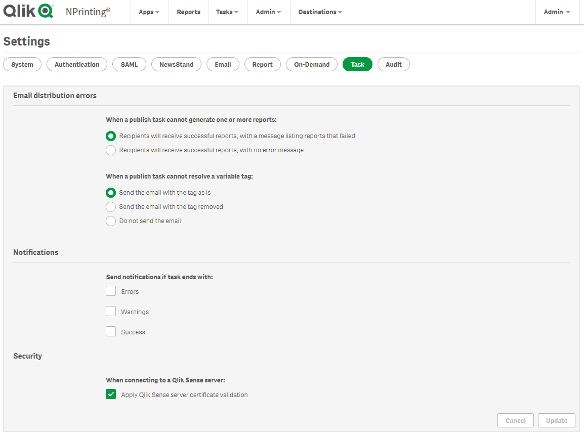Open the Destinations dropdown

pos(320,12)
